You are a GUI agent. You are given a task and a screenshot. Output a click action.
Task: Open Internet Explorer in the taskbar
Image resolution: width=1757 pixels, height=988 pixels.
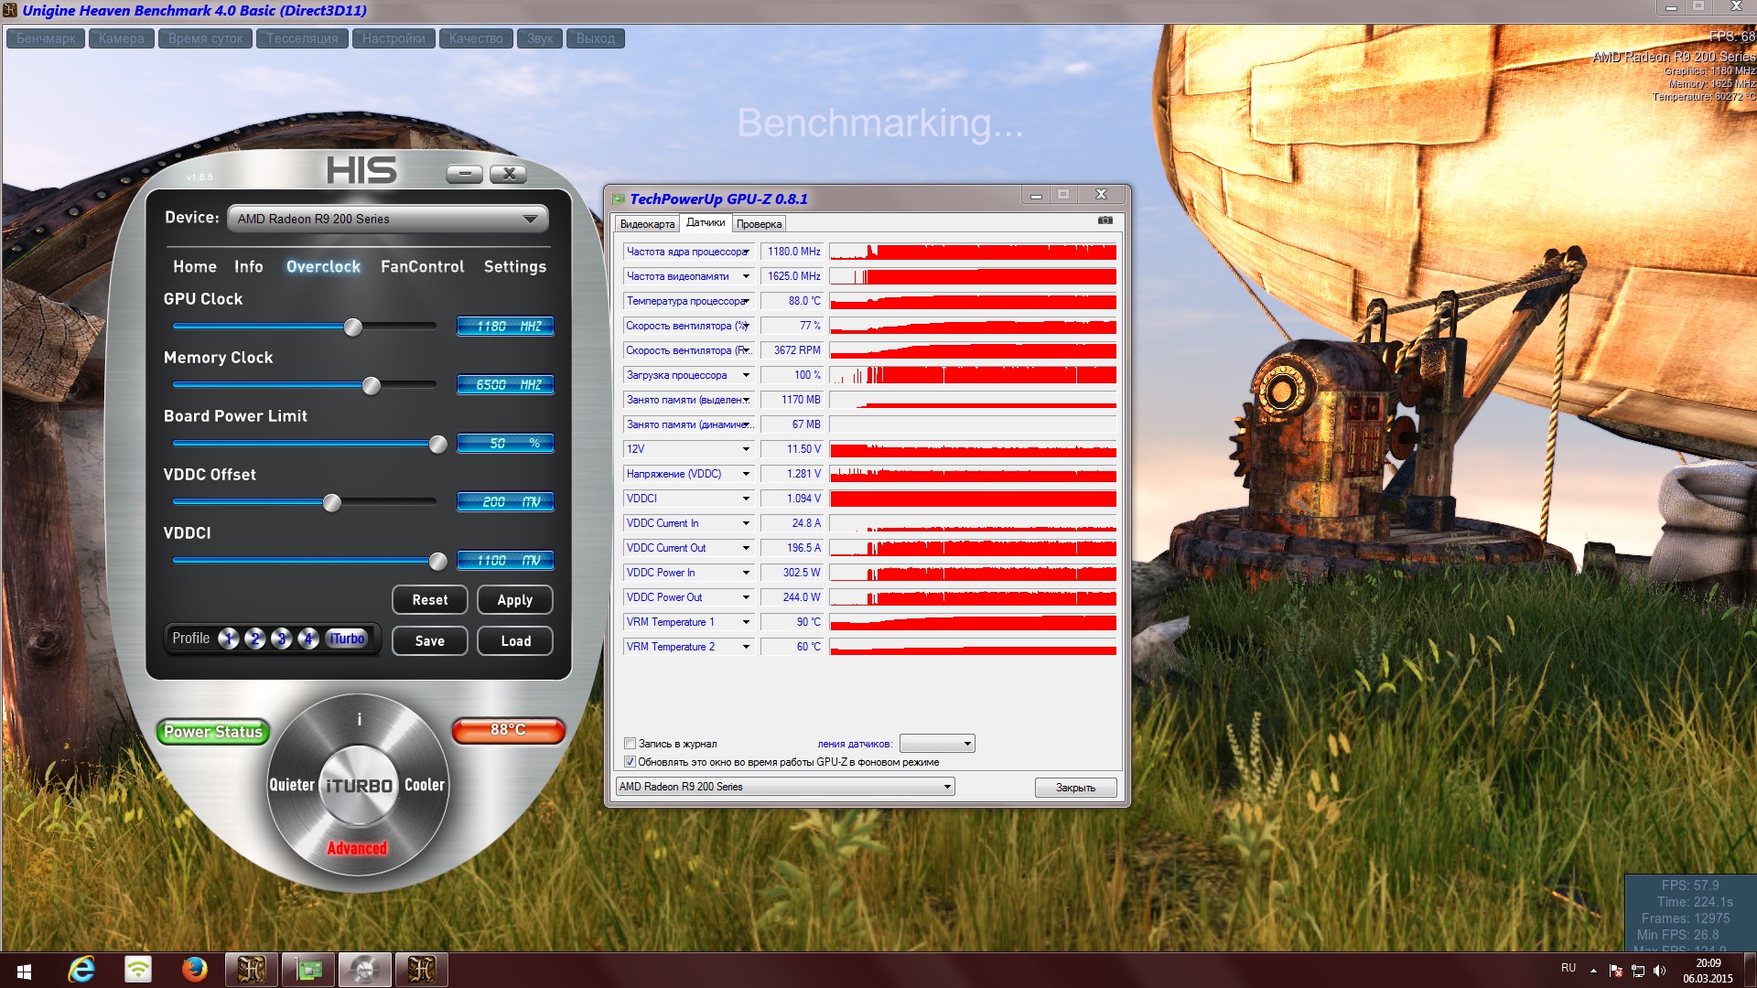[x=81, y=969]
